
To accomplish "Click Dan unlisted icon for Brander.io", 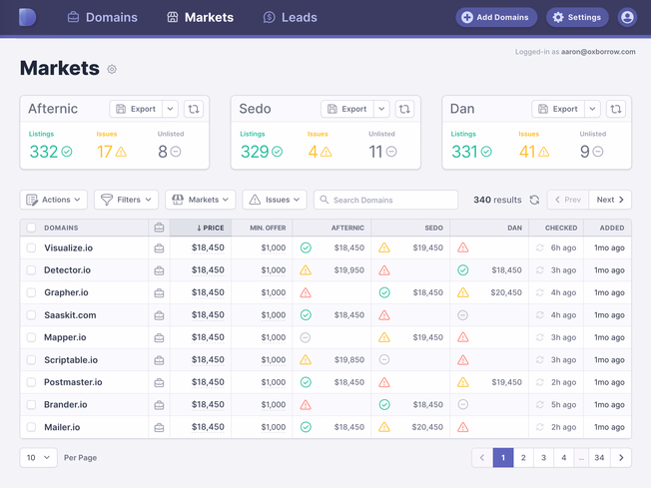I will (463, 404).
